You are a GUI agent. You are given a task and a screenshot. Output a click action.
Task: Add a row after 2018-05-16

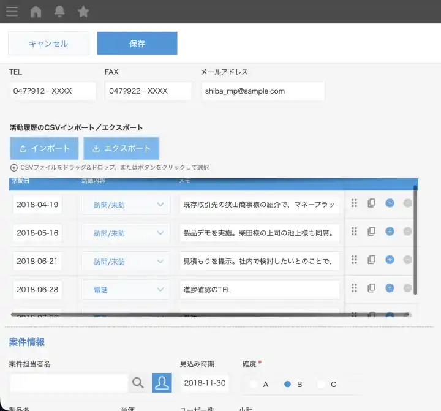coord(390,232)
